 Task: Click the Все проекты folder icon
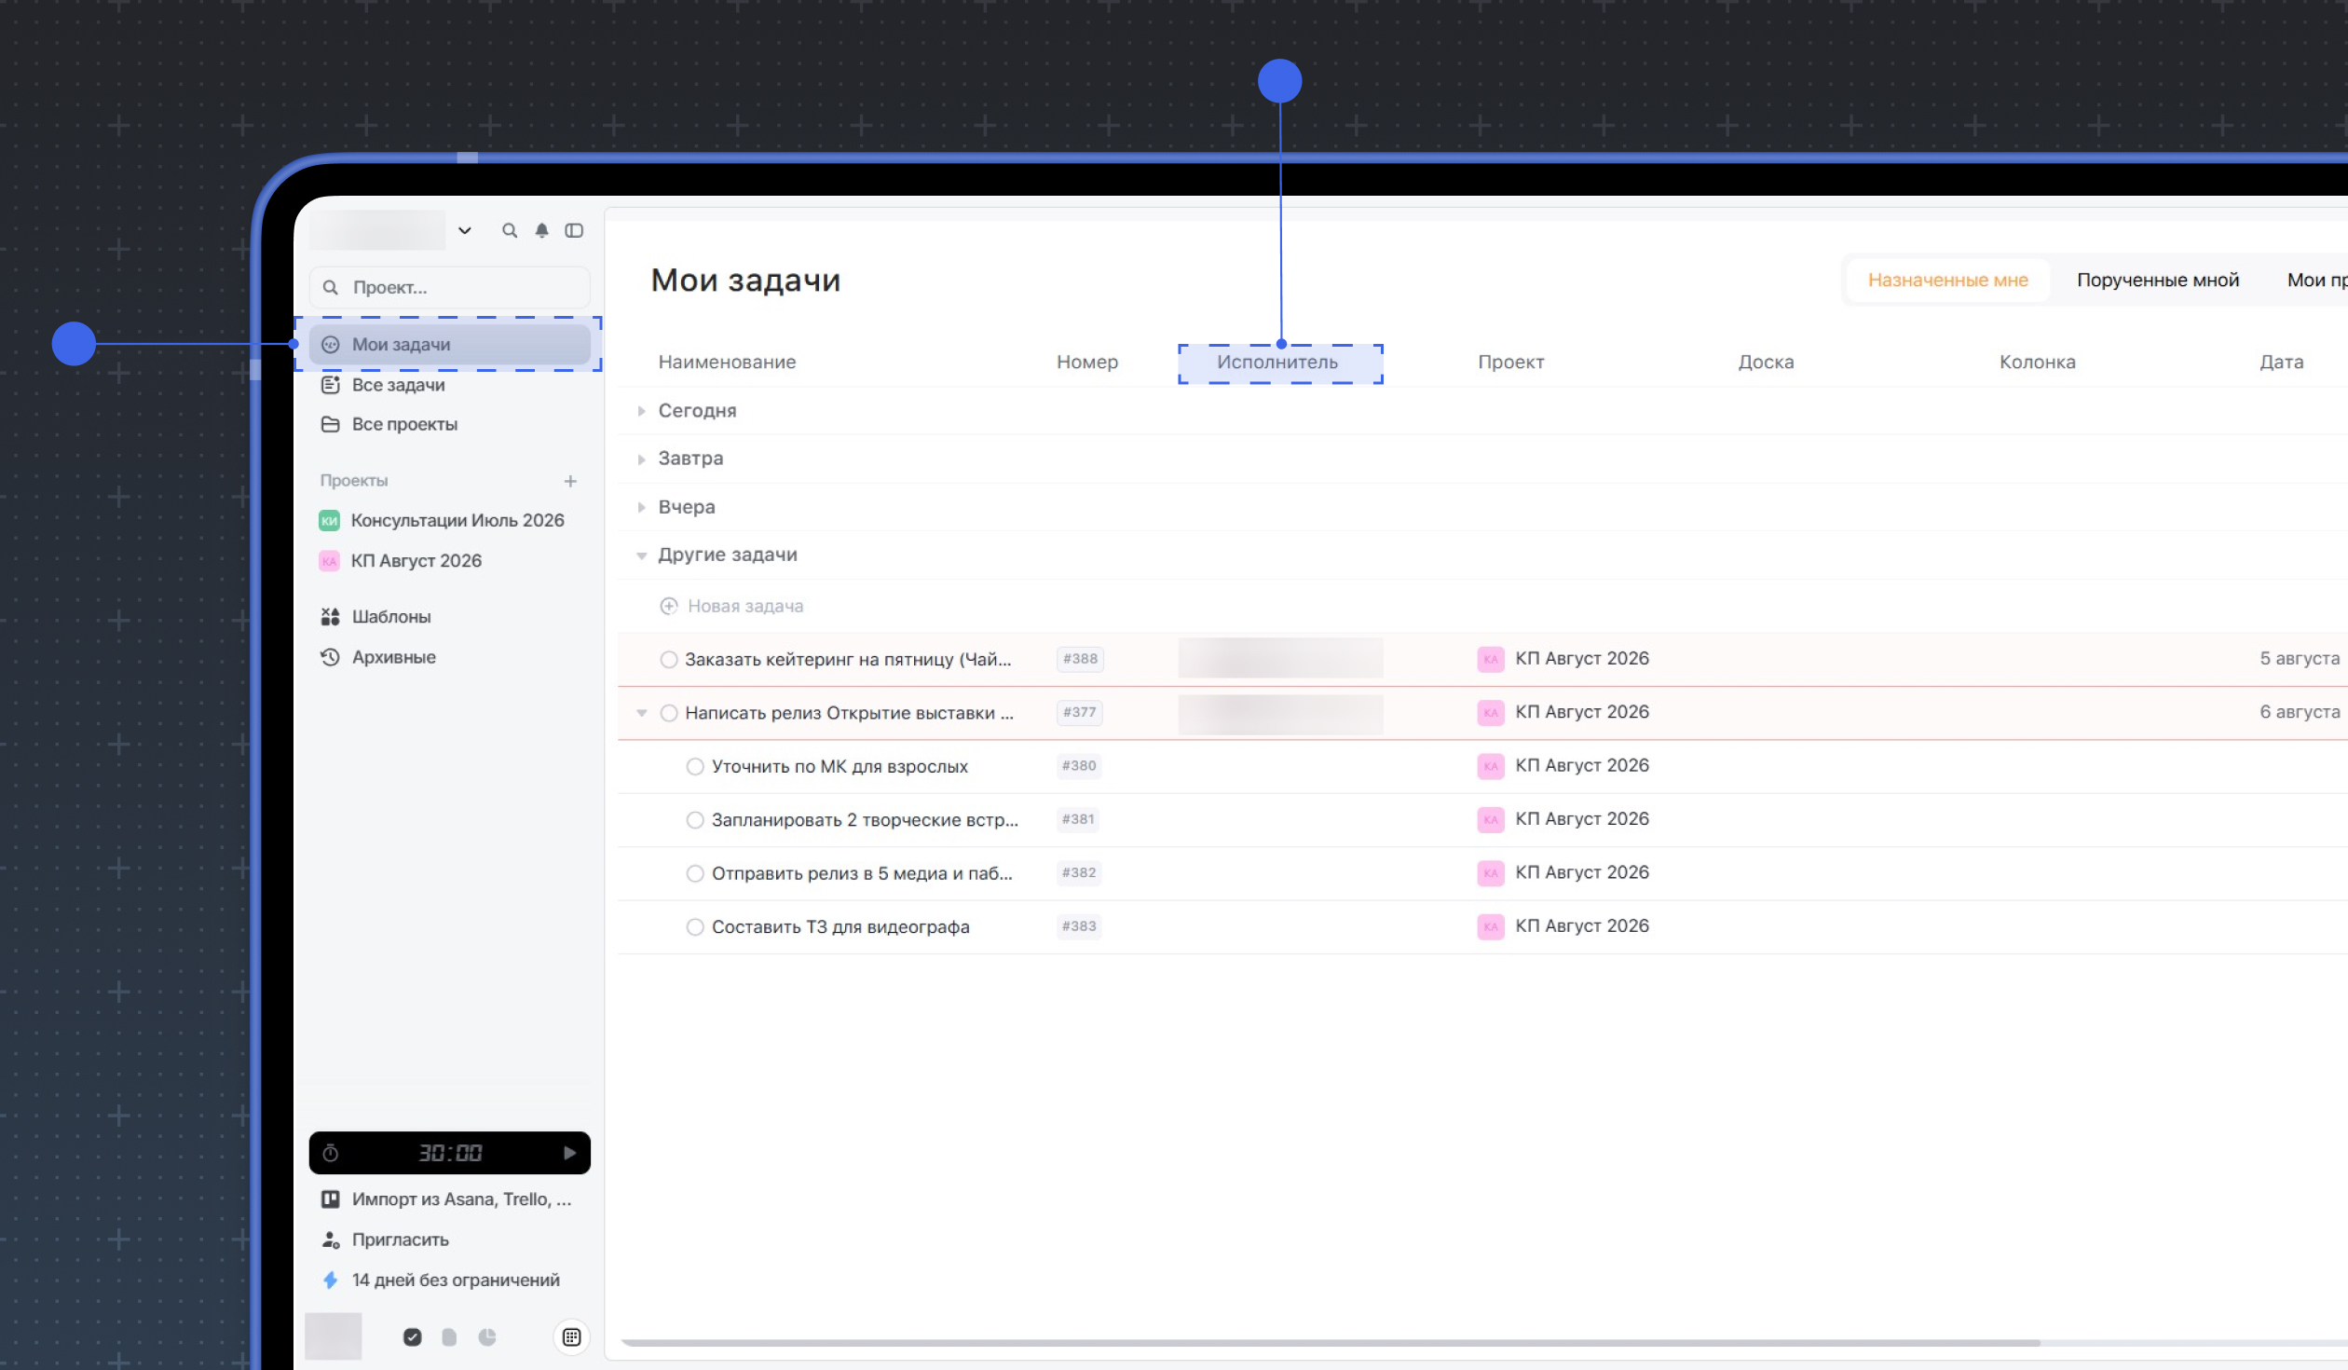(x=330, y=424)
